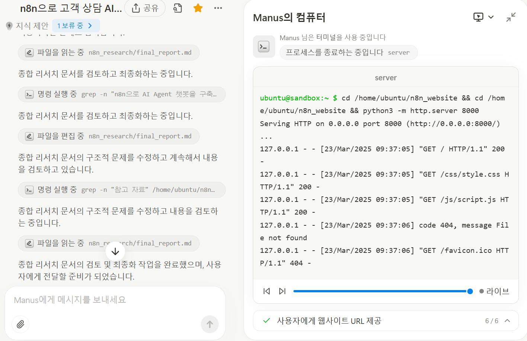Open the first 파일을 읽는 중 final_report.md step
Viewport: 527px width, 341px height.
(109, 52)
